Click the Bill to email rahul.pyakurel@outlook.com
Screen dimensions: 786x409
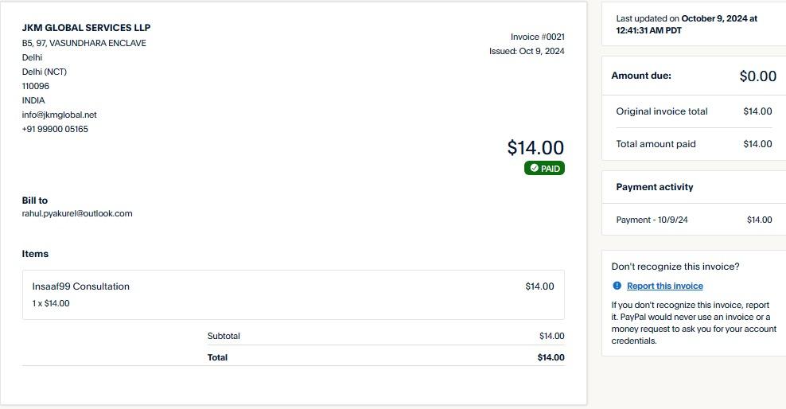pyautogui.click(x=77, y=213)
